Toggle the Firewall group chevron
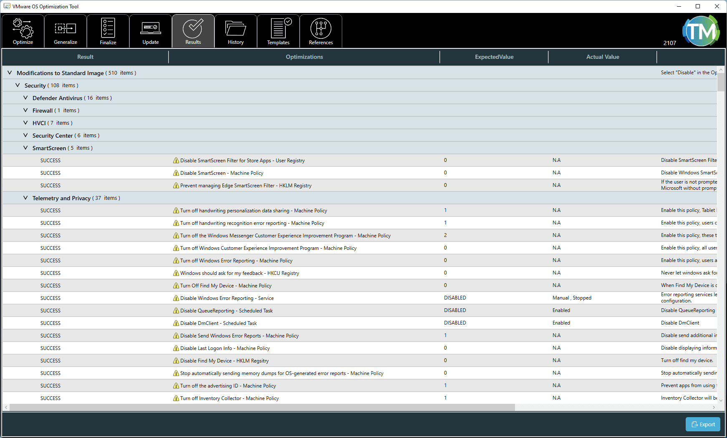The height and width of the screenshot is (438, 727). 25,111
